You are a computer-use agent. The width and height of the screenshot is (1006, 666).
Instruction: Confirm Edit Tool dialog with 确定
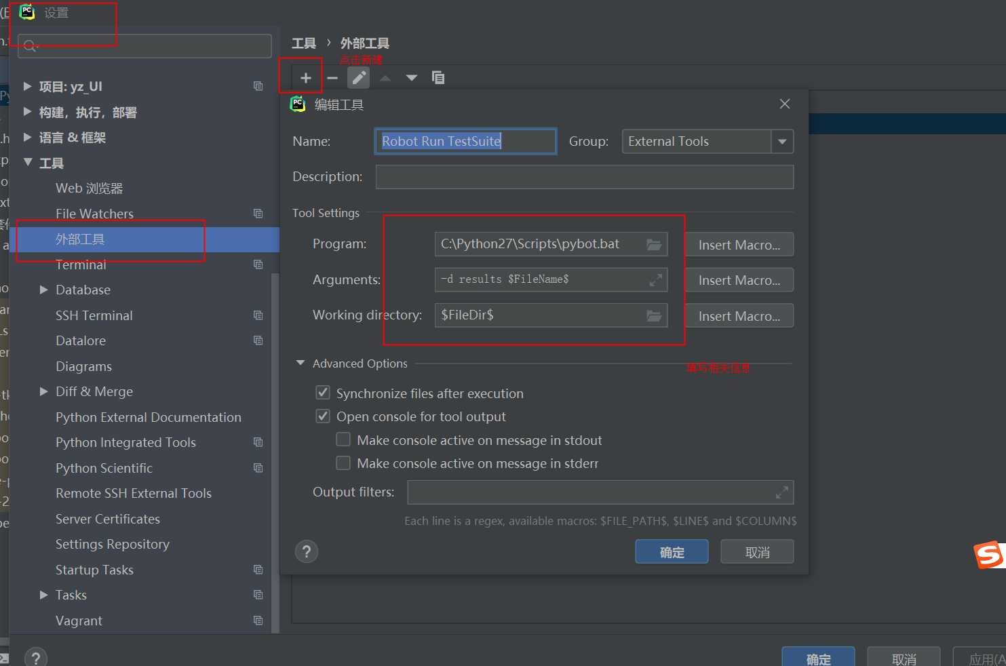(672, 552)
